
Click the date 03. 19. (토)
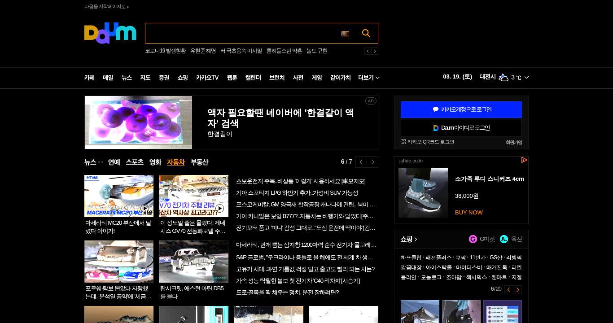click(457, 77)
